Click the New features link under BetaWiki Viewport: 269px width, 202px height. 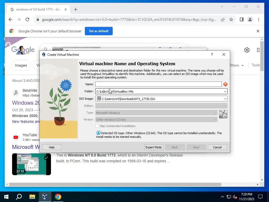coord(26,122)
